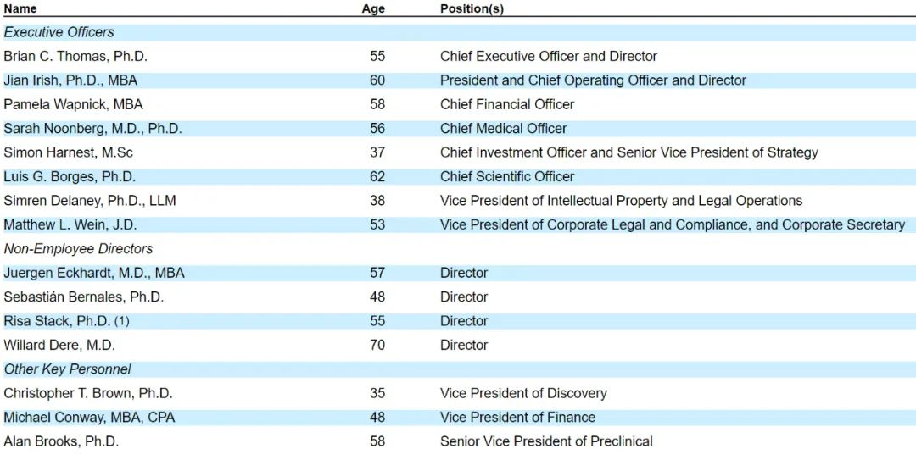Image resolution: width=916 pixels, height=460 pixels.
Task: Click the Name column header
Action: pos(20,8)
